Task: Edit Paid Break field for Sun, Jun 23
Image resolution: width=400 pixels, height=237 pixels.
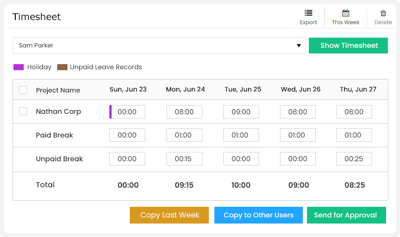Action: point(127,135)
